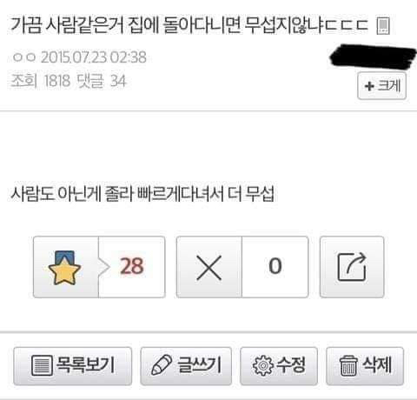The height and width of the screenshot is (400, 417).
Task: Click the mobile phone icon beside title
Action: click(383, 26)
